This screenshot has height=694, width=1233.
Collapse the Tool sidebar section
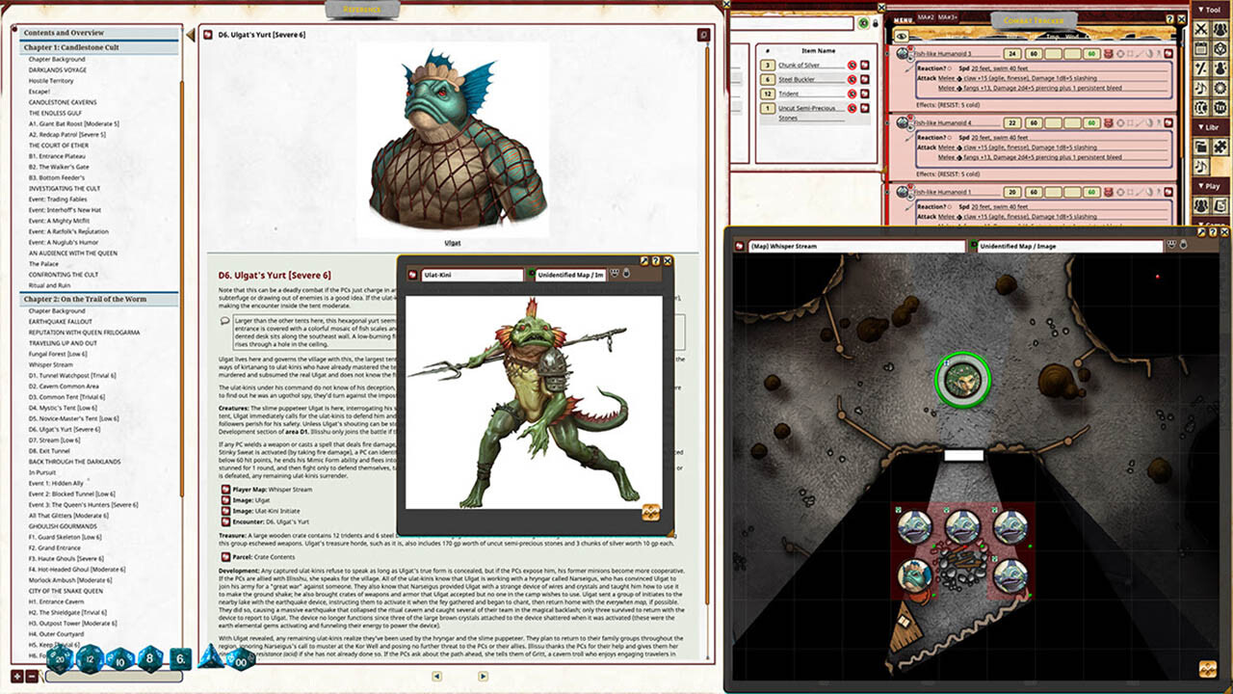pyautogui.click(x=1212, y=9)
